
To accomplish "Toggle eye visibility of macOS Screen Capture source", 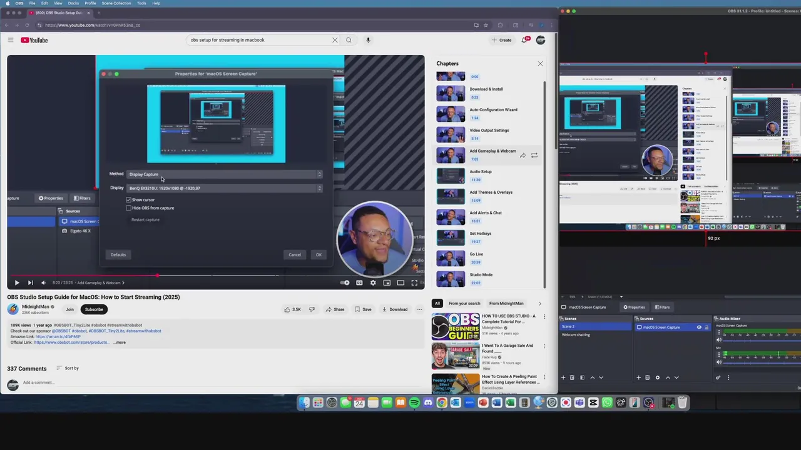I will click(x=699, y=327).
